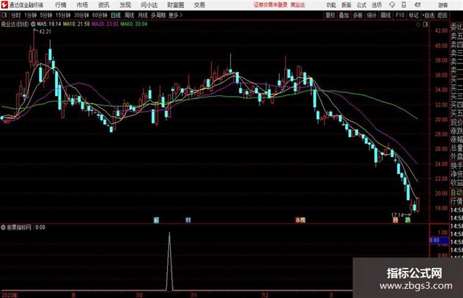Open the round icon beside 股票指标网 indicator
Viewport: 463px width, 298px height.
tap(3, 227)
